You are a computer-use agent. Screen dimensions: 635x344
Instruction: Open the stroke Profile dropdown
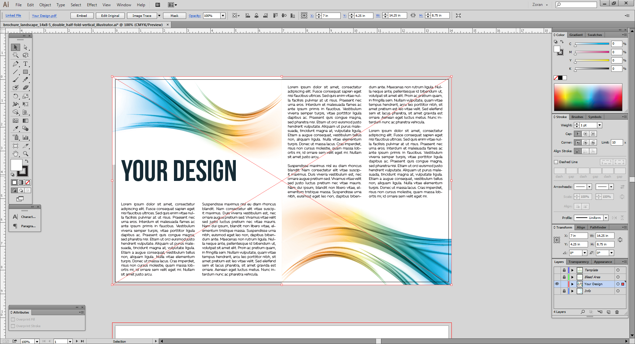pos(605,218)
